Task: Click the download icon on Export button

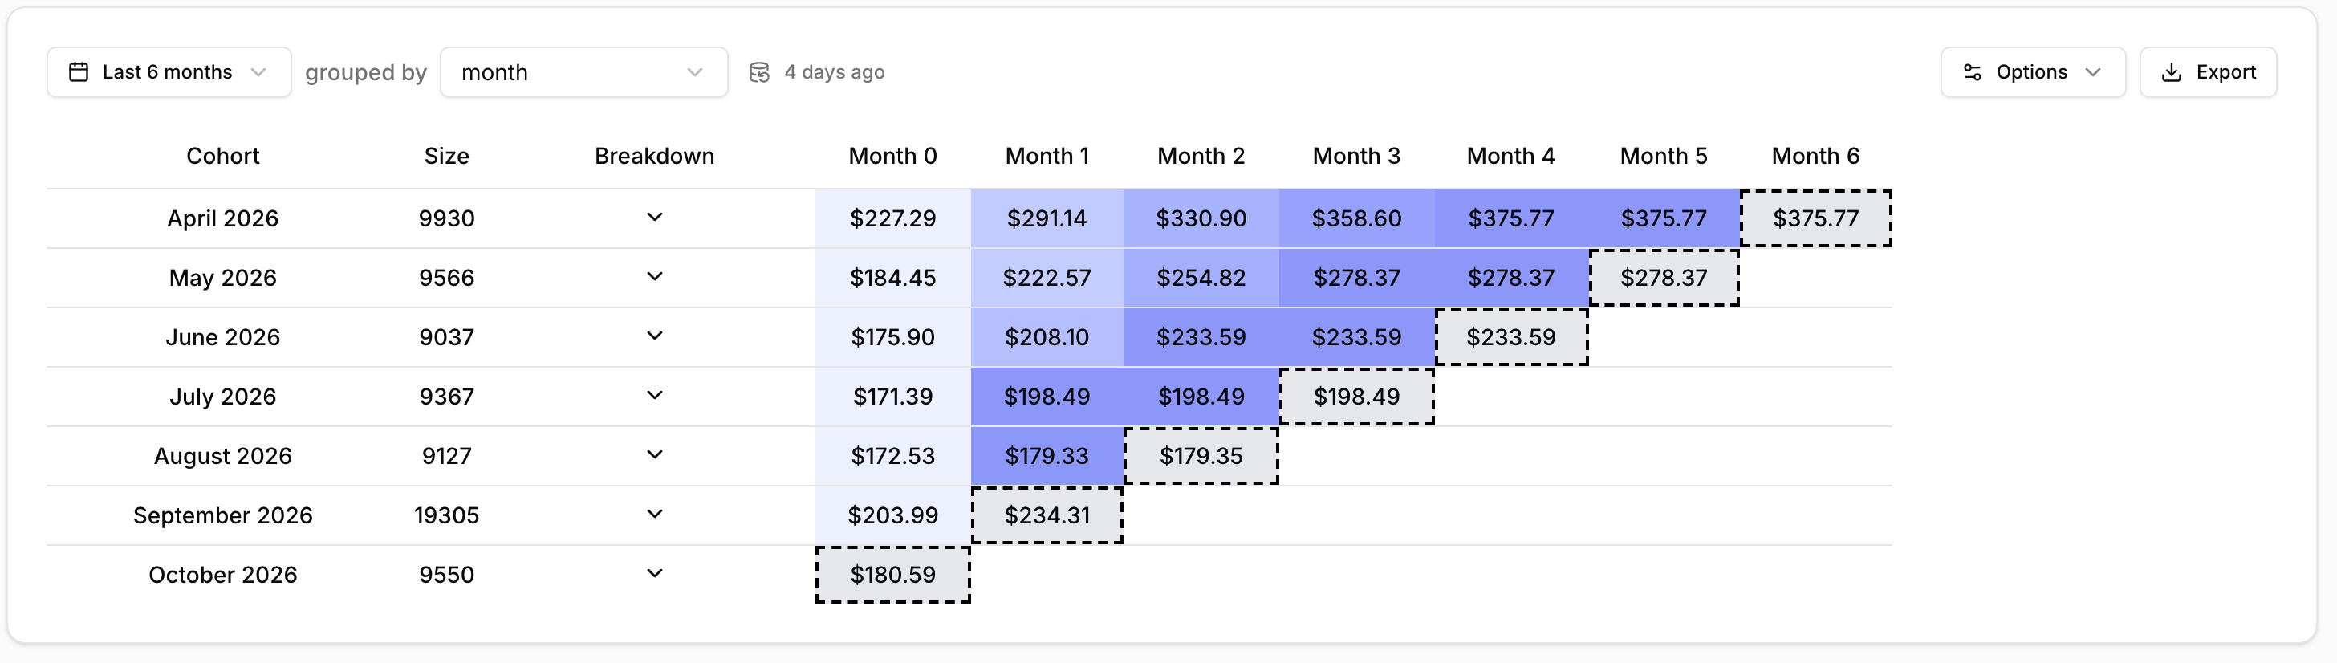Action: (x=2172, y=72)
